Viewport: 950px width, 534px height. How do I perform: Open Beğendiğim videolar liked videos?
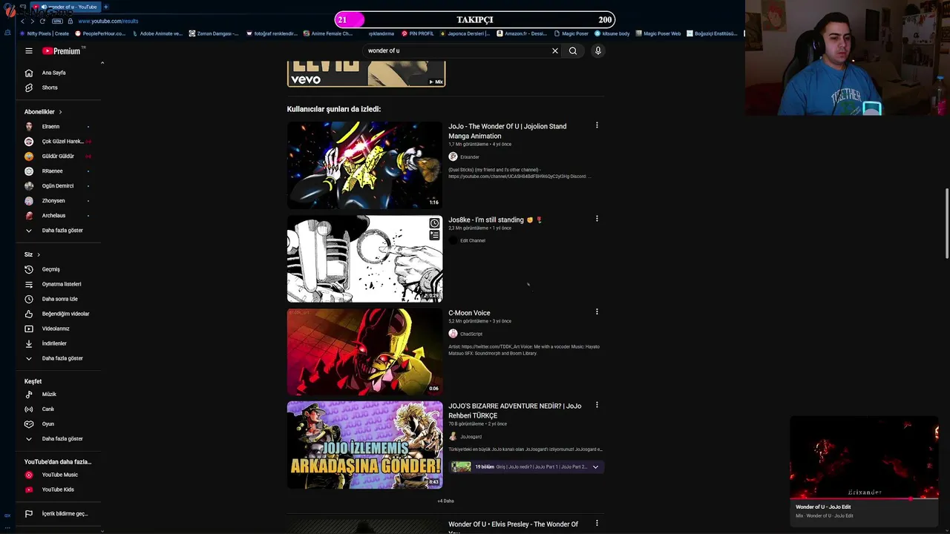point(58,314)
